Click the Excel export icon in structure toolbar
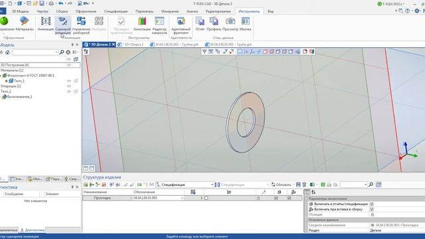The height and width of the screenshot is (239, 425). click(x=312, y=185)
